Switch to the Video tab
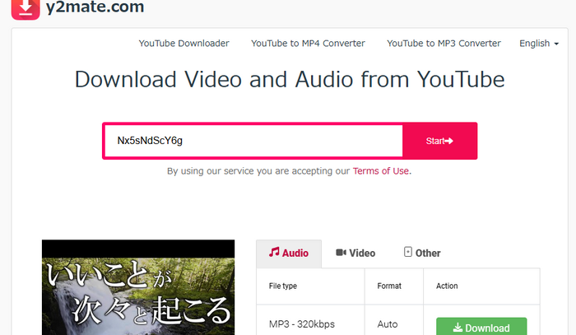Viewport: 576px width, 335px height. 355,254
